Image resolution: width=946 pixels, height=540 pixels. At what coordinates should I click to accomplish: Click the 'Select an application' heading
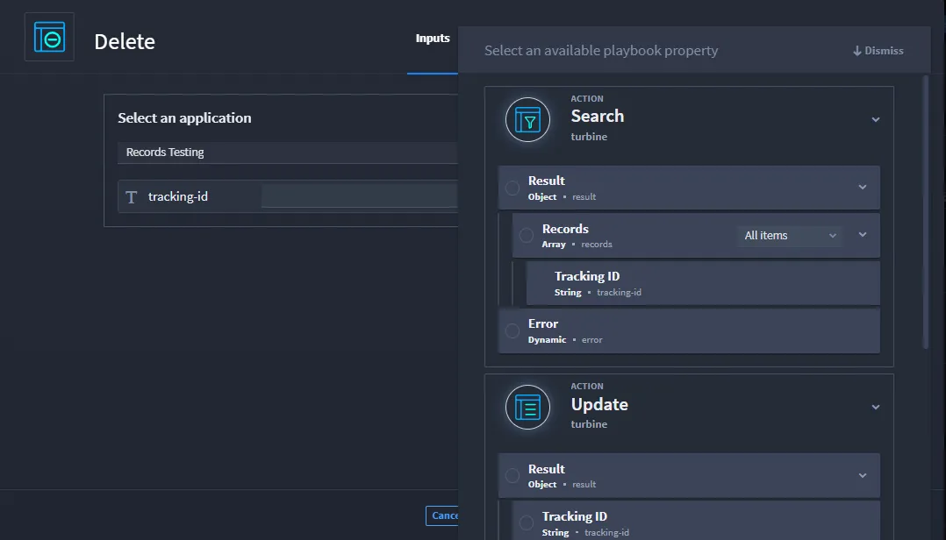[x=184, y=118]
